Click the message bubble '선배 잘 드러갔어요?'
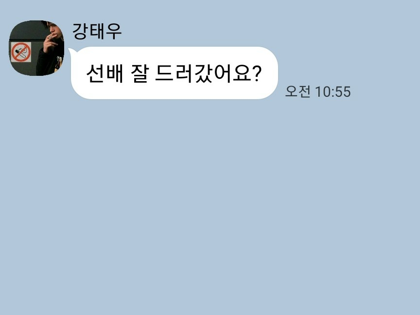The height and width of the screenshot is (315, 420). click(175, 73)
